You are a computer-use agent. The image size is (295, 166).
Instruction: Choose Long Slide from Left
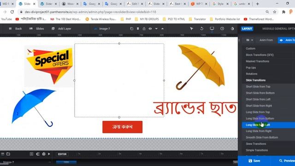coord(268,125)
